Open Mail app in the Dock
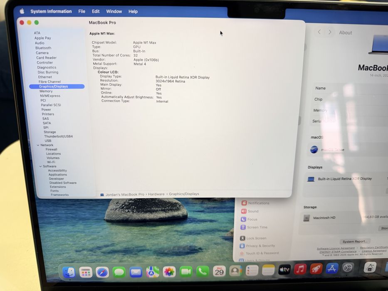Screen dimensions: 388x291 point(136,272)
